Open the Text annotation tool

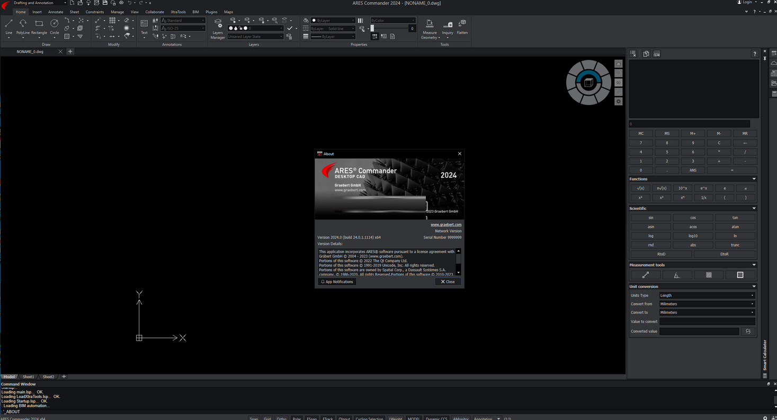[144, 28]
